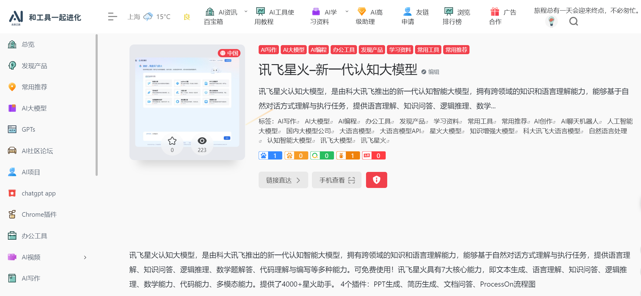Image resolution: width=641 pixels, height=296 pixels.
Task: Open the 浏览排行榜 menu item
Action: tap(456, 17)
